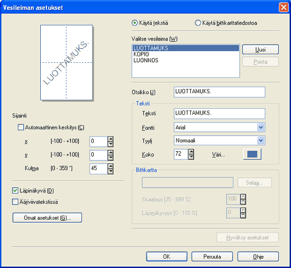Open the Väri blue color swatch

tap(252, 154)
